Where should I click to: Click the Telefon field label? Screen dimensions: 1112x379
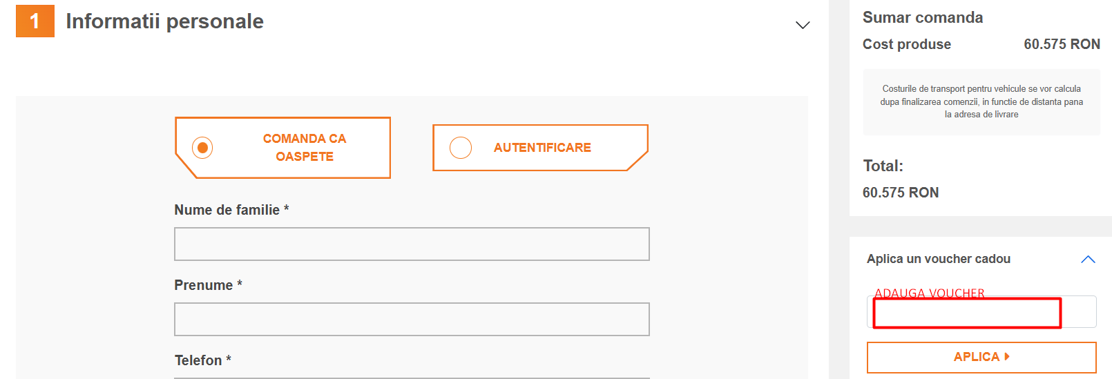point(202,360)
